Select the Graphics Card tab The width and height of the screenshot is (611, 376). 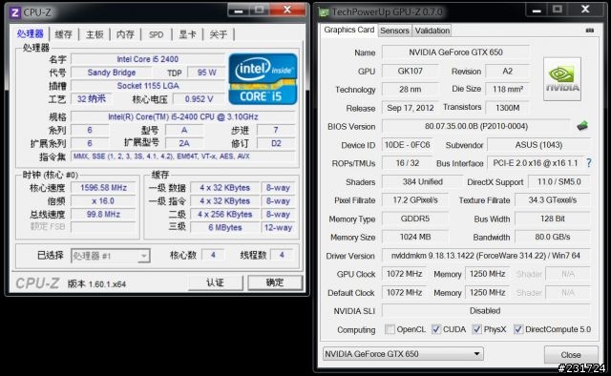point(349,30)
